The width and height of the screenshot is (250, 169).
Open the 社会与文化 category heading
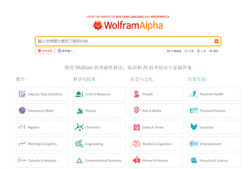[x=142, y=79]
